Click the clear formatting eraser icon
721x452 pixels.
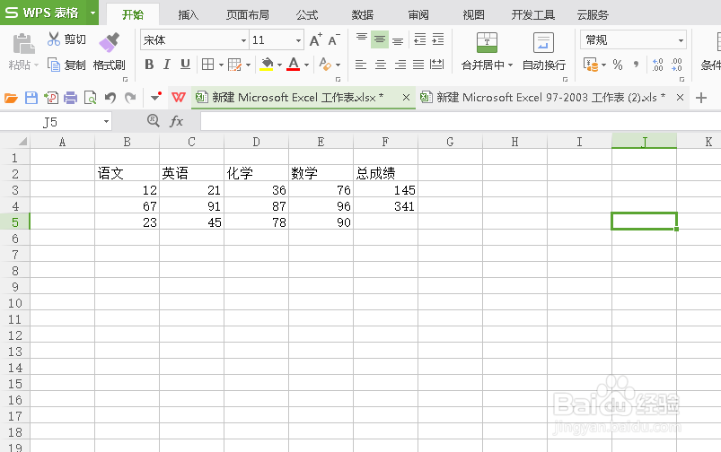[325, 65]
